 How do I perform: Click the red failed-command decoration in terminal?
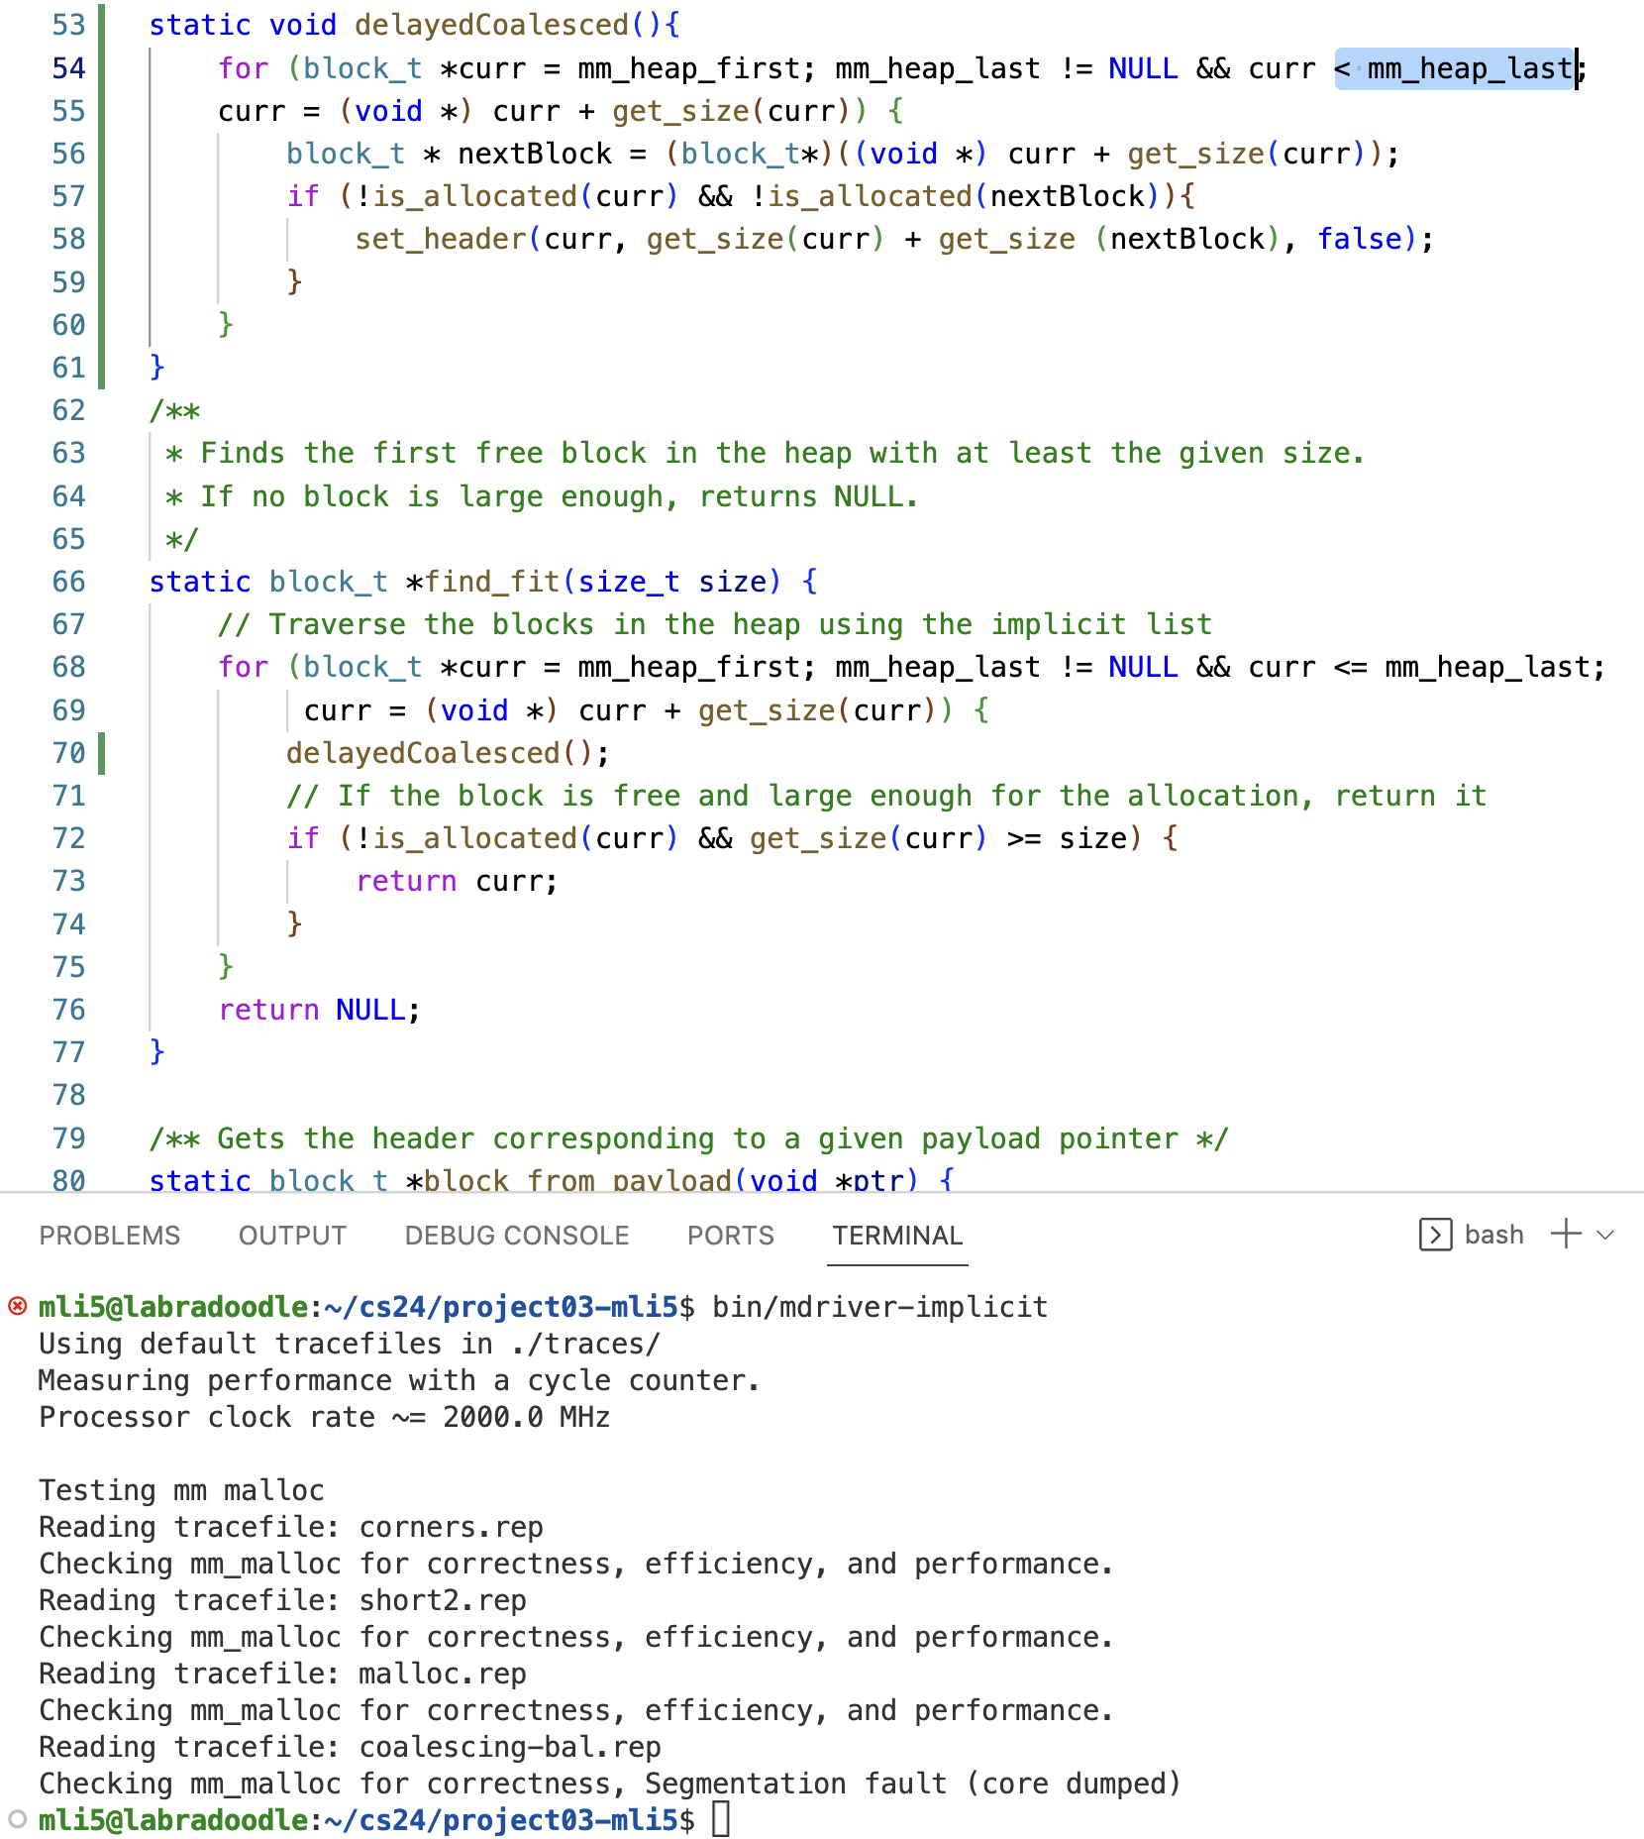tap(18, 1307)
